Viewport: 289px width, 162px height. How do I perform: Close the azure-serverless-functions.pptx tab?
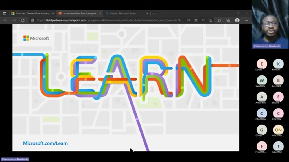click(x=100, y=13)
